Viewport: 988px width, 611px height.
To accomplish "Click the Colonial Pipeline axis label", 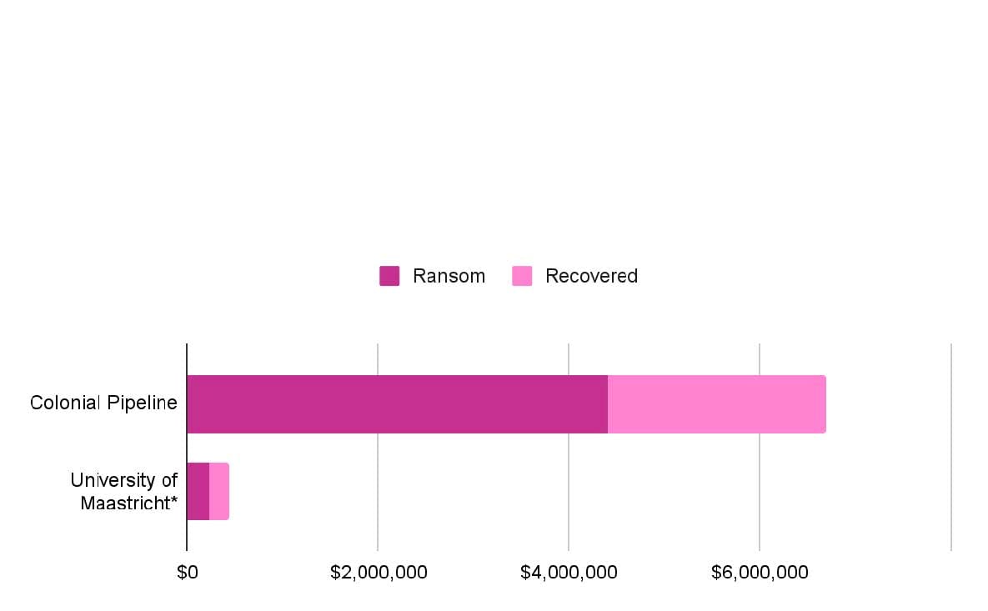I will tap(103, 403).
